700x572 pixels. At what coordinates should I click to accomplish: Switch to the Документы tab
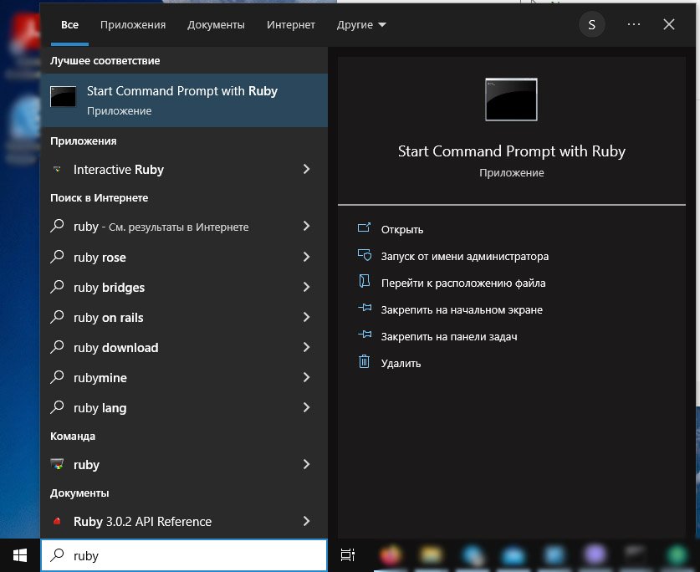click(x=216, y=24)
